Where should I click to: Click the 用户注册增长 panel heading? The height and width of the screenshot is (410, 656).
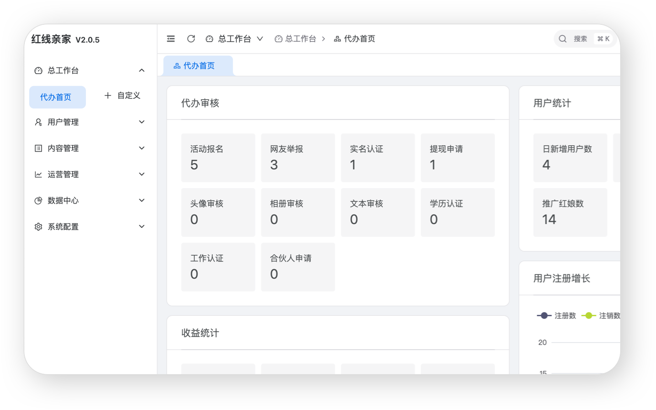coord(561,278)
